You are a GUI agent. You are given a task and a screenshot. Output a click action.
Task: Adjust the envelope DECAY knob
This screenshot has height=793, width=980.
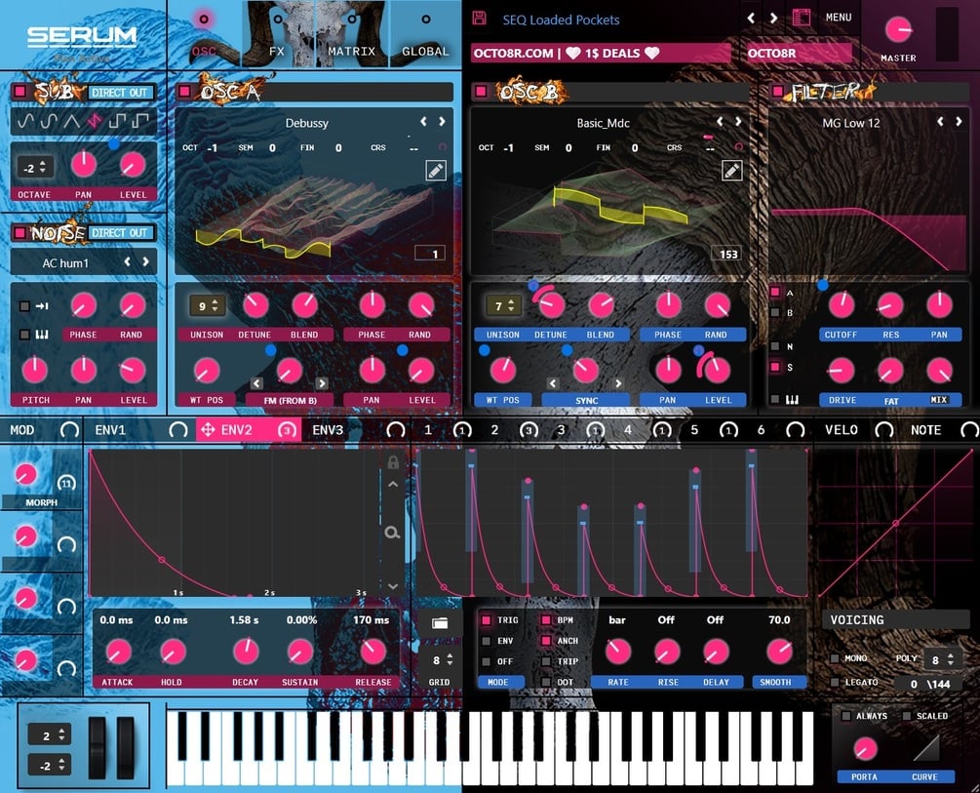click(x=246, y=652)
